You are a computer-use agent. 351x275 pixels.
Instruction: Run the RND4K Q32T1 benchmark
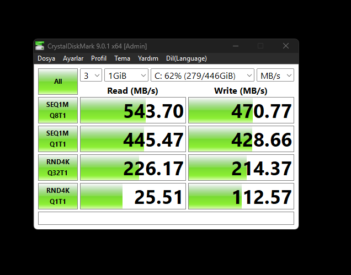(58, 167)
